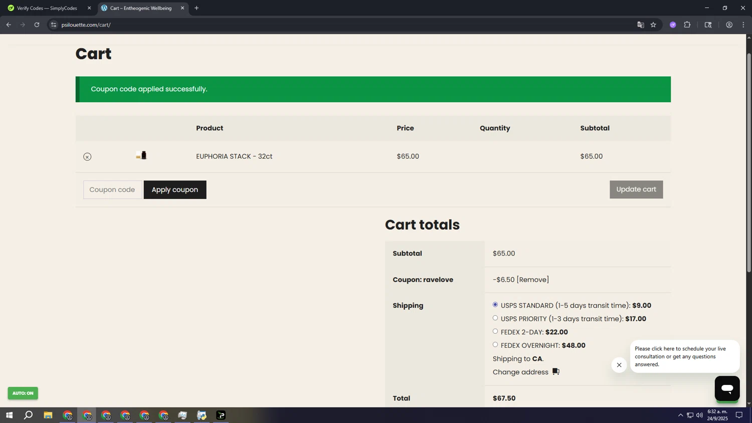Click the -$6.50 coupon discount value
Image resolution: width=752 pixels, height=423 pixels.
click(x=503, y=280)
